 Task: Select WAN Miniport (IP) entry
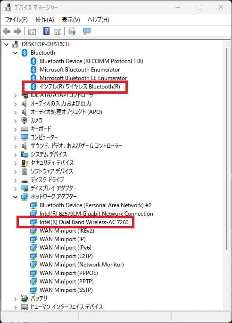tap(63, 239)
